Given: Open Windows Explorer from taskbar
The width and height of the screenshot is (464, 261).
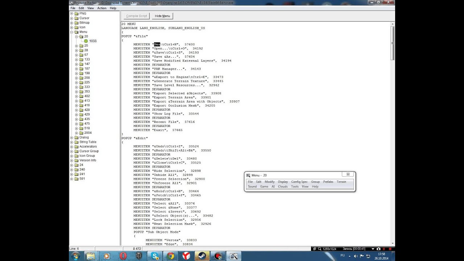Looking at the screenshot, I should click(91, 256).
